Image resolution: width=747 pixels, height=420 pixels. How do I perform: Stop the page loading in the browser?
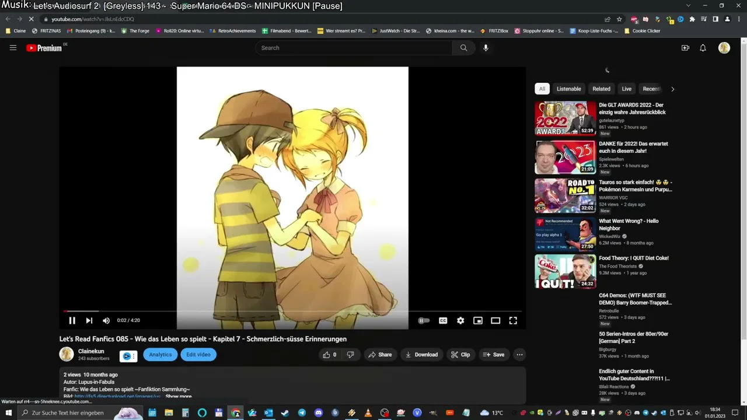click(32, 19)
